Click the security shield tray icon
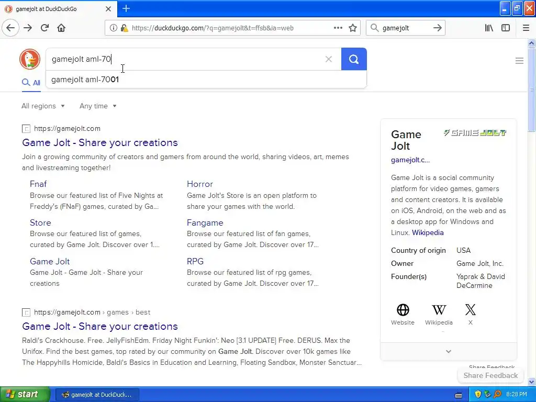536x402 pixels. (x=478, y=395)
